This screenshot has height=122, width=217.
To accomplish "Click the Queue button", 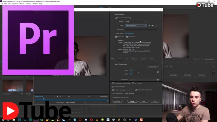I will click(132, 101).
